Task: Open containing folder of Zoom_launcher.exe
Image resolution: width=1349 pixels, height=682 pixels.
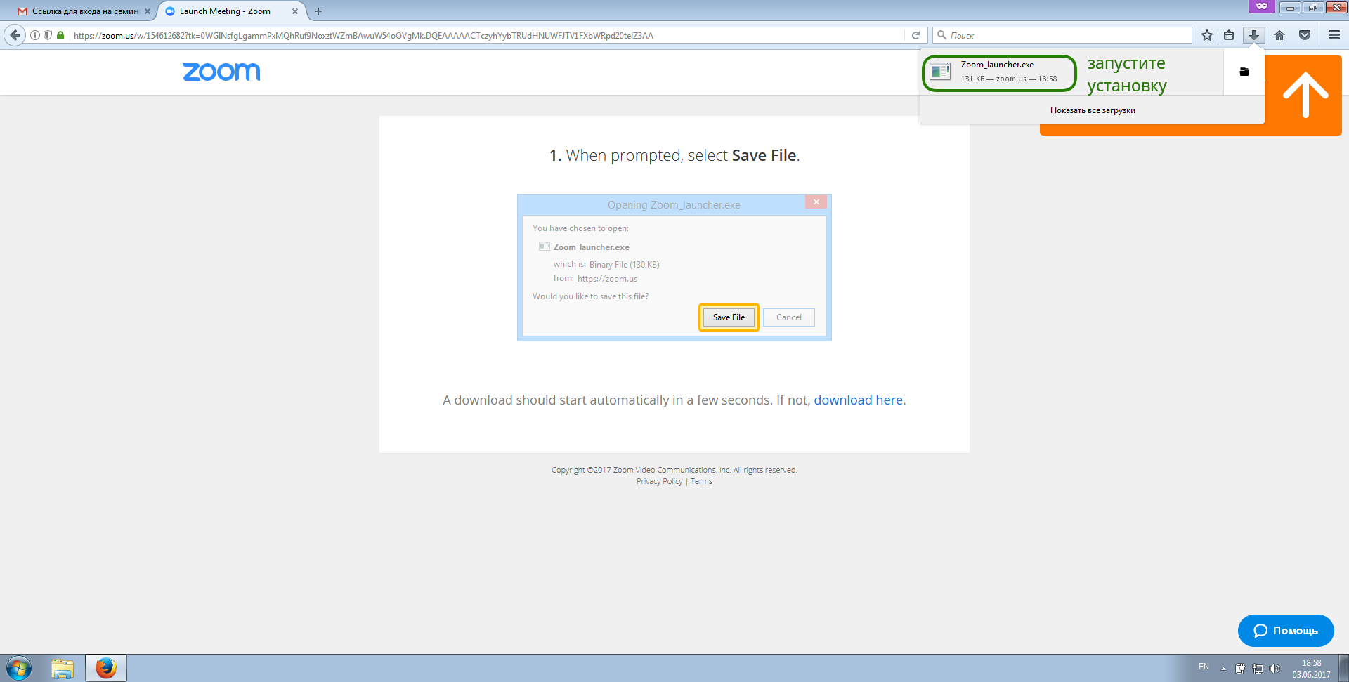Action: click(1244, 72)
